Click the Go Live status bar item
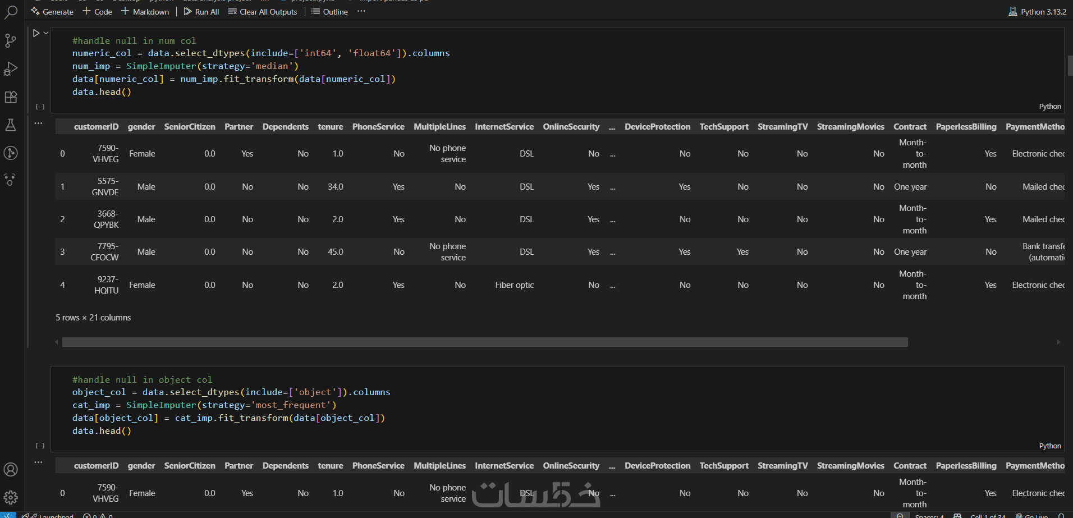The height and width of the screenshot is (518, 1073). 1033,515
